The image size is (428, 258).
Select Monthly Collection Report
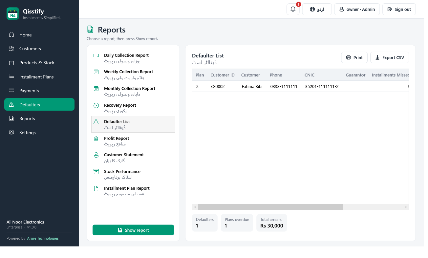point(133,91)
